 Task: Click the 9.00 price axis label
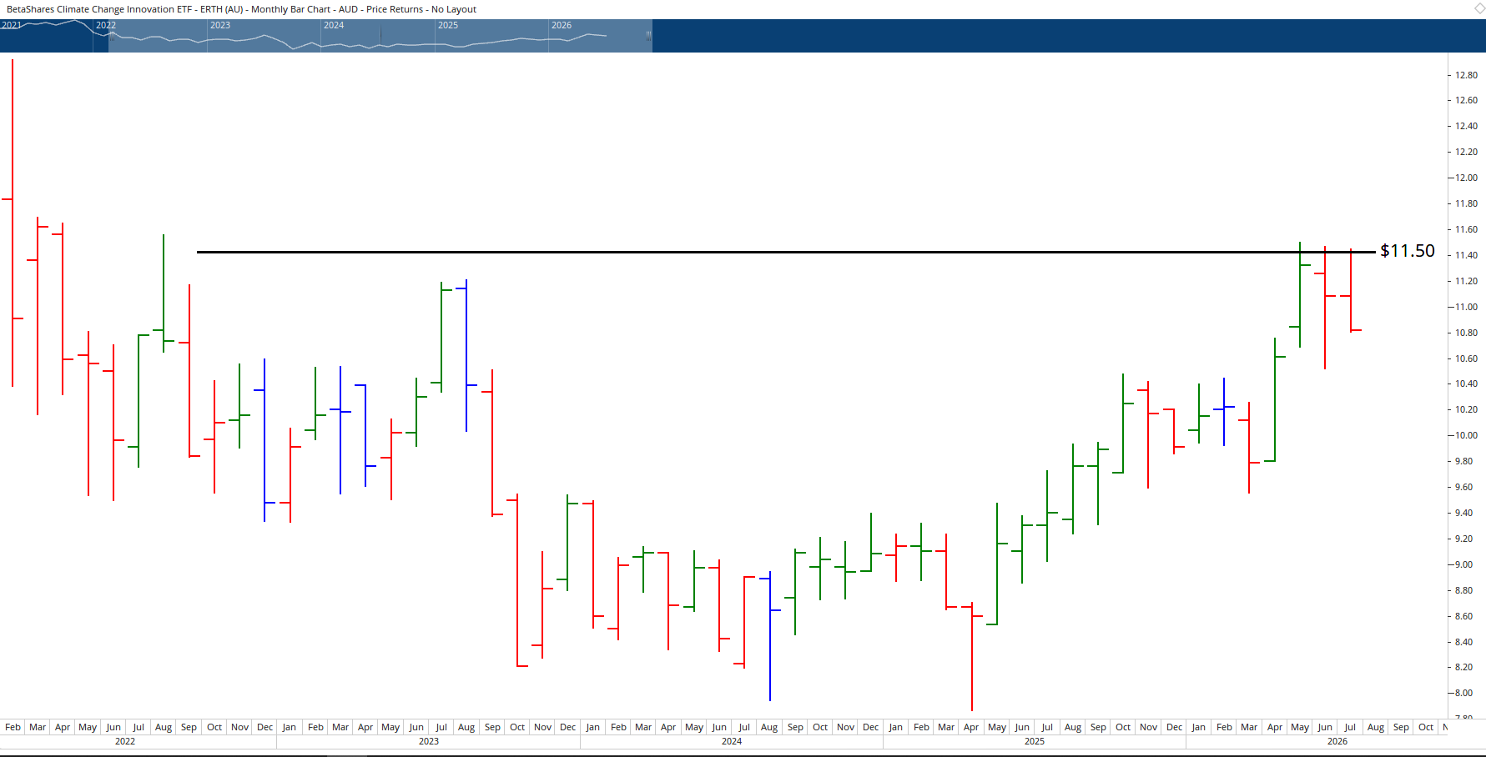coord(1463,564)
